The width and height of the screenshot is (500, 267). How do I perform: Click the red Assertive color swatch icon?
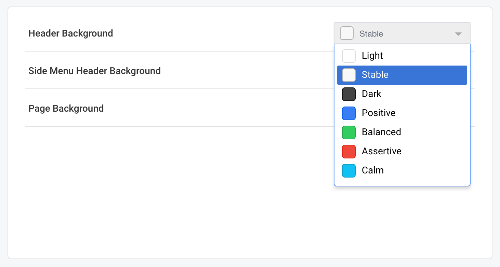click(348, 151)
